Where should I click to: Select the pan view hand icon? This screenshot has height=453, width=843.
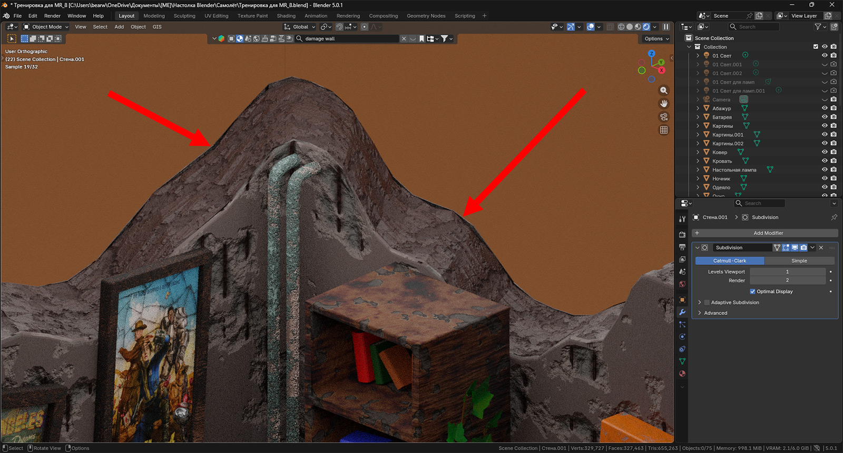pyautogui.click(x=664, y=104)
